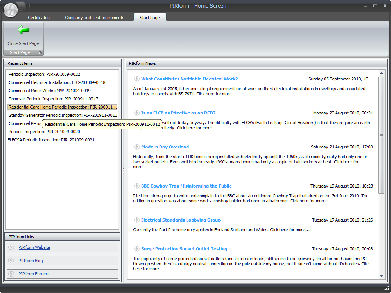
Task: Open Company and Test Instruments tab
Action: 94,18
